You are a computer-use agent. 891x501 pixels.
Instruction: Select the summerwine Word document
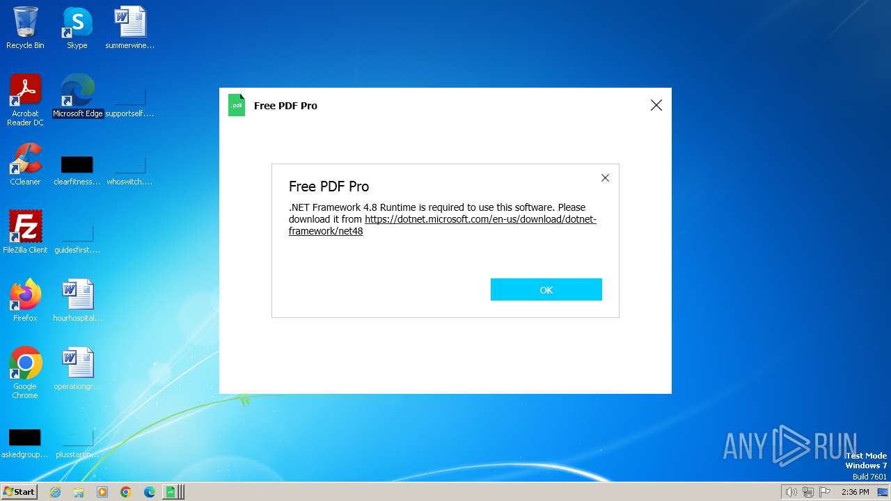coord(130,28)
